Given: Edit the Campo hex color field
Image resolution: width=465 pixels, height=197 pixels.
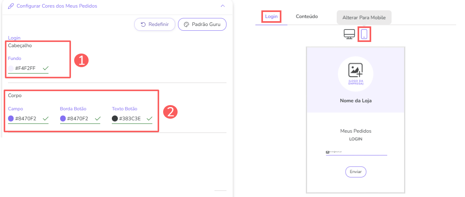Looking at the screenshot, I should 26,119.
